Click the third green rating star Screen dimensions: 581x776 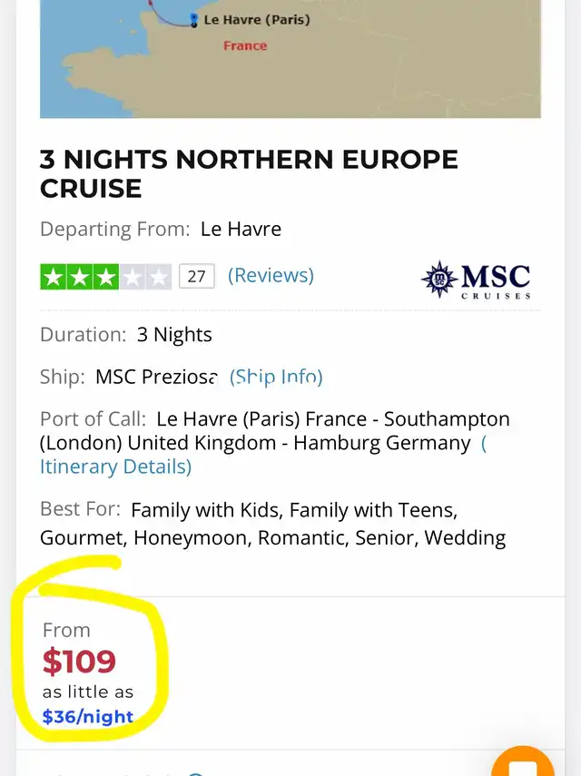click(105, 277)
